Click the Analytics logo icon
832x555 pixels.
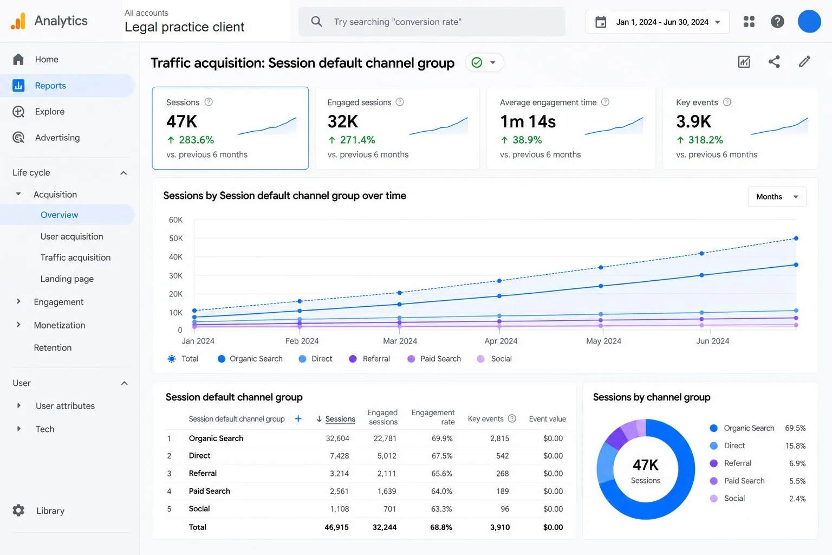18,21
